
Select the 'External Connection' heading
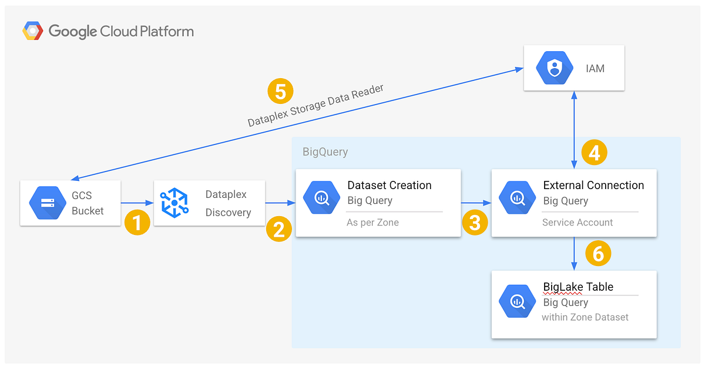coord(593,185)
